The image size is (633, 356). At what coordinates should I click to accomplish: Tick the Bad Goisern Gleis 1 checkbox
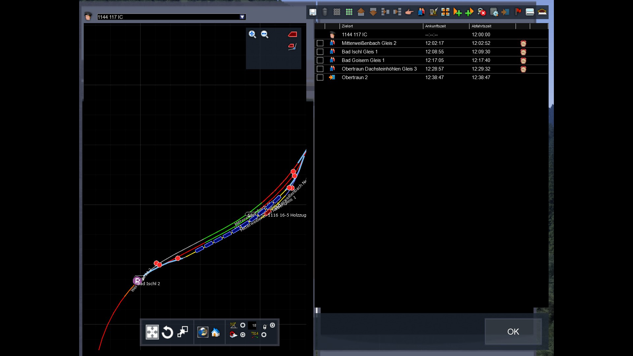click(320, 60)
